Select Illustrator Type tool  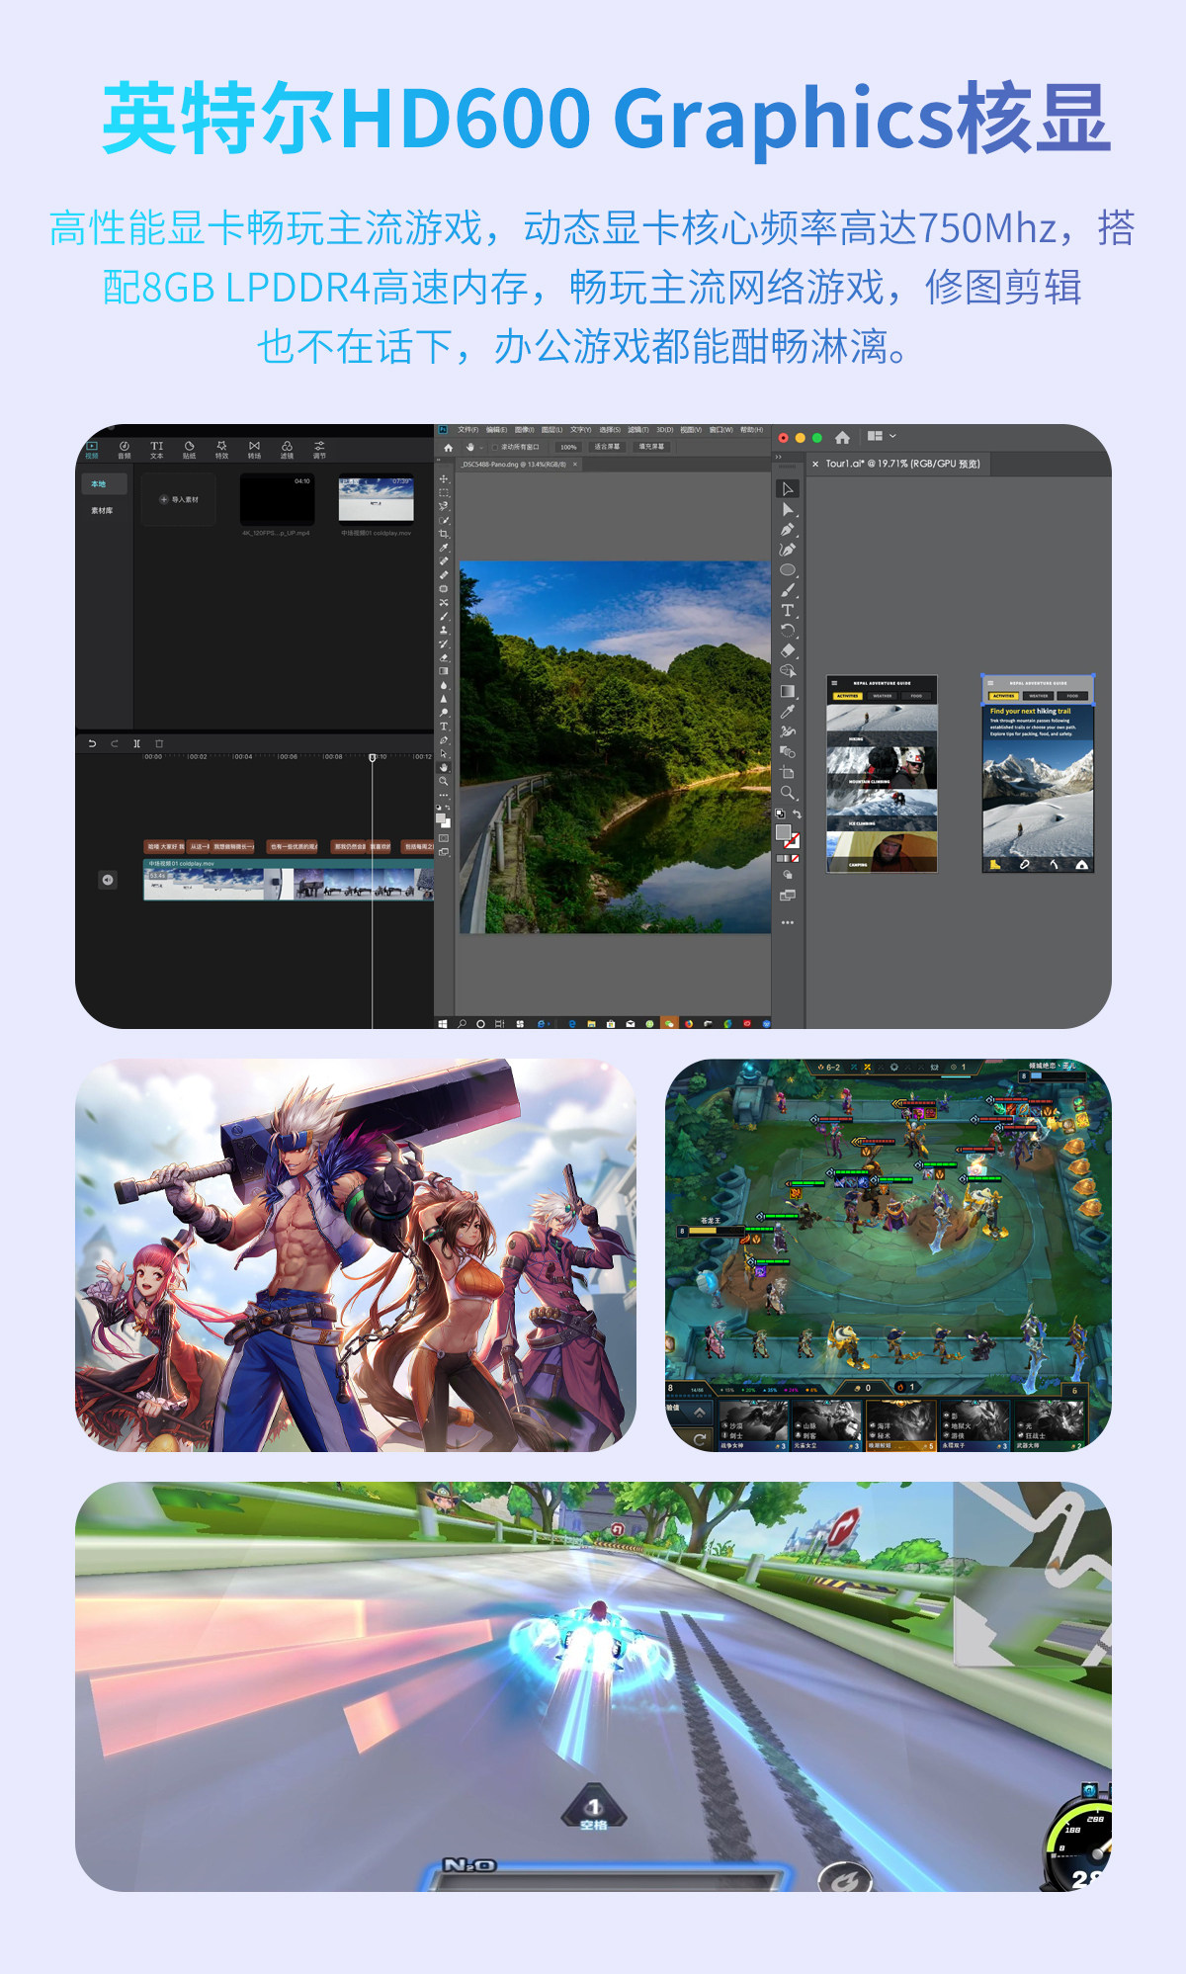(788, 611)
